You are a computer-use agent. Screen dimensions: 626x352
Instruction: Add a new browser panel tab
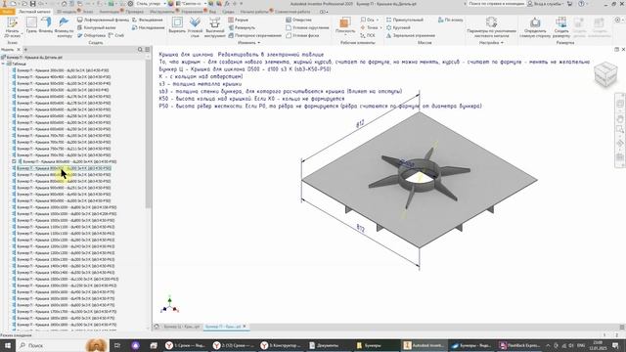pos(25,50)
